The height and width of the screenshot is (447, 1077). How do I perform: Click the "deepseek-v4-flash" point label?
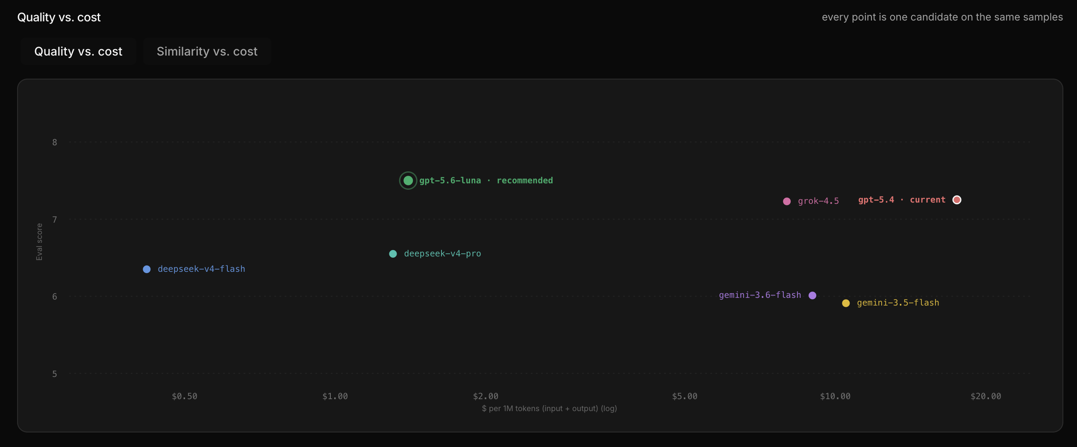tap(201, 269)
